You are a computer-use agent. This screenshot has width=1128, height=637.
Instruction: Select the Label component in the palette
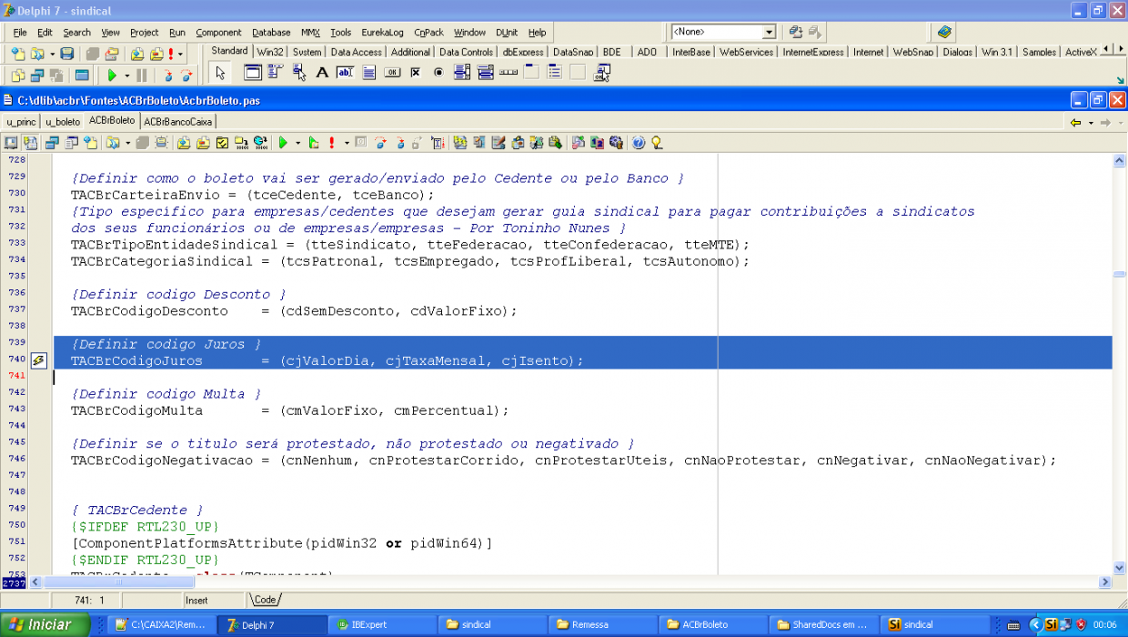tap(322, 72)
